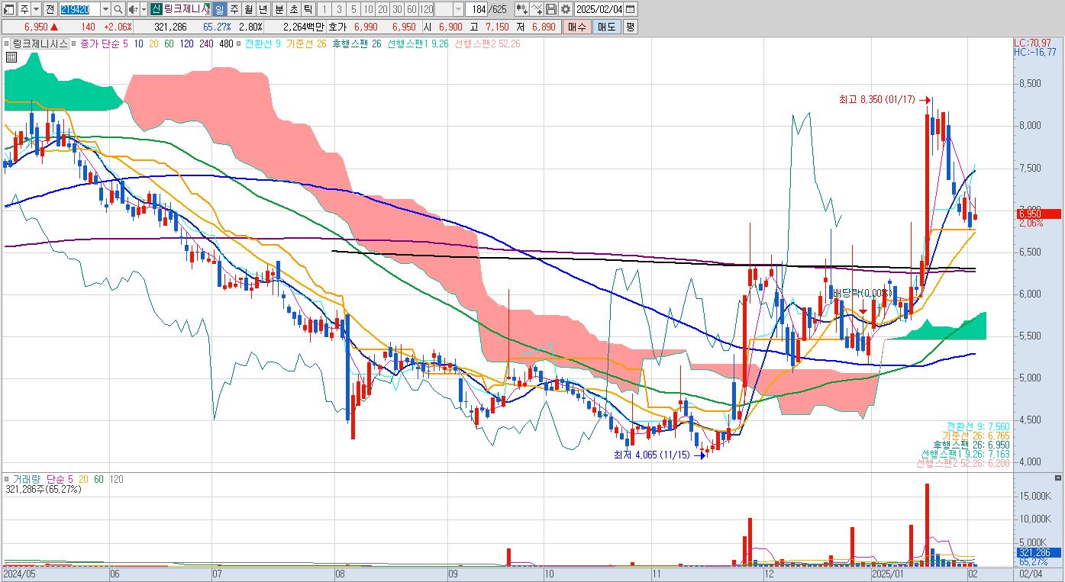The width and height of the screenshot is (1065, 582).
Task: Click the 매도 (sell) button
Action: coord(605,27)
